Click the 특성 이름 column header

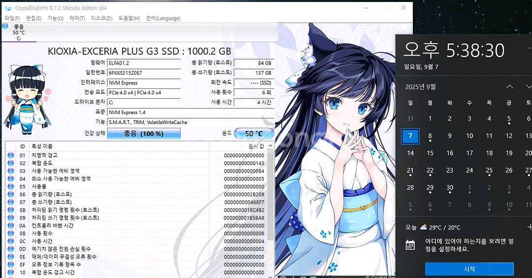[x=119, y=147]
